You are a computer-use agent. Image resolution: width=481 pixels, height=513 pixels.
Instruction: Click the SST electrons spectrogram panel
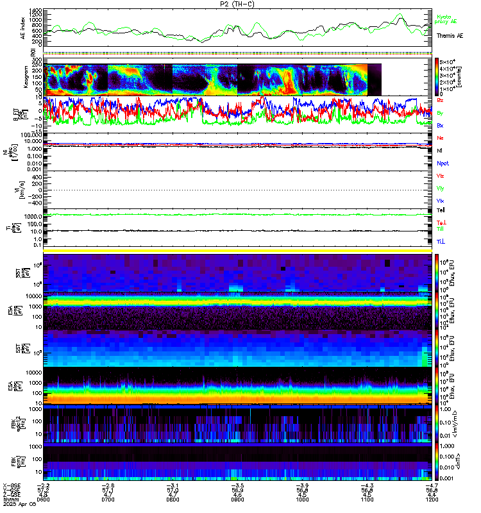pos(237,348)
